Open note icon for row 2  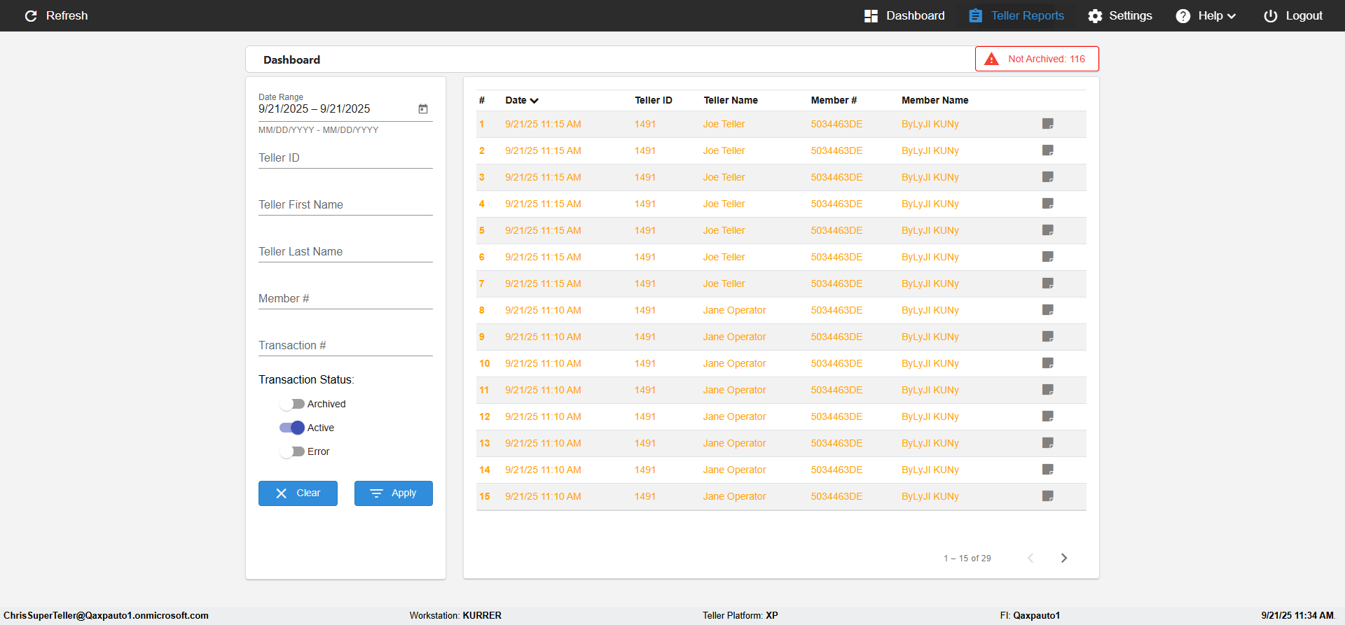click(1048, 150)
